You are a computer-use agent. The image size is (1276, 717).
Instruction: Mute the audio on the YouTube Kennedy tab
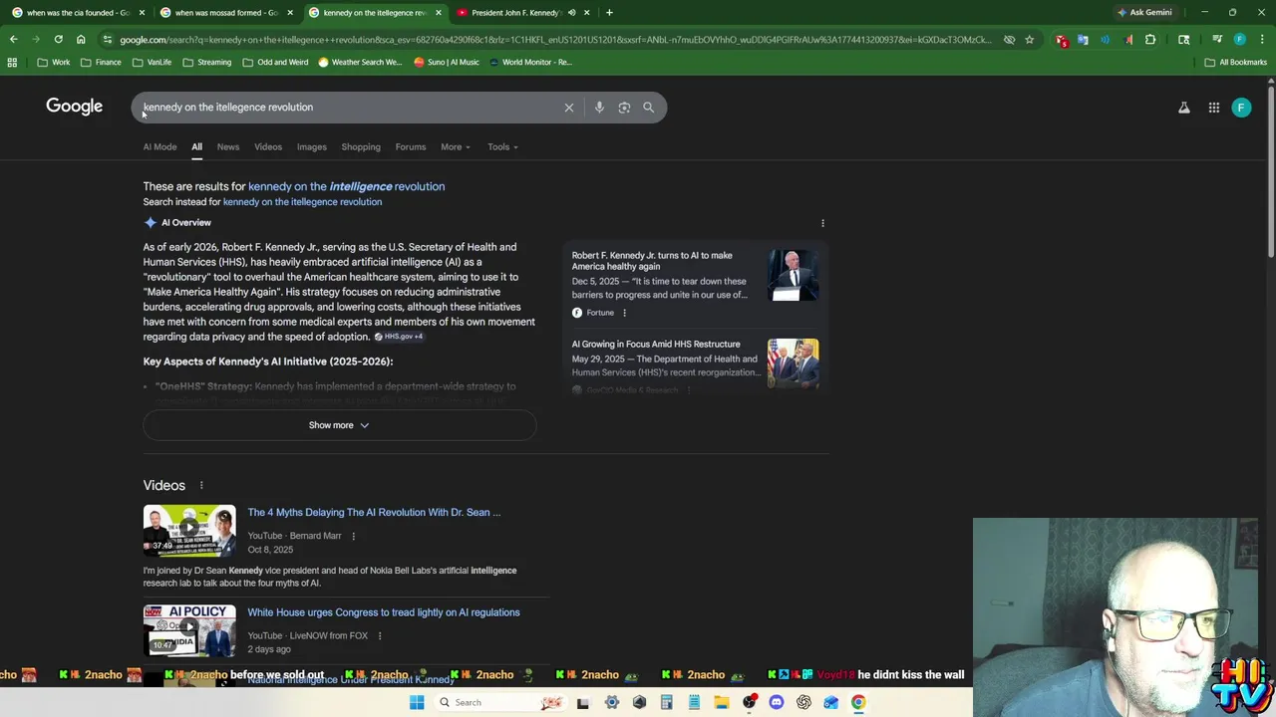pos(571,13)
